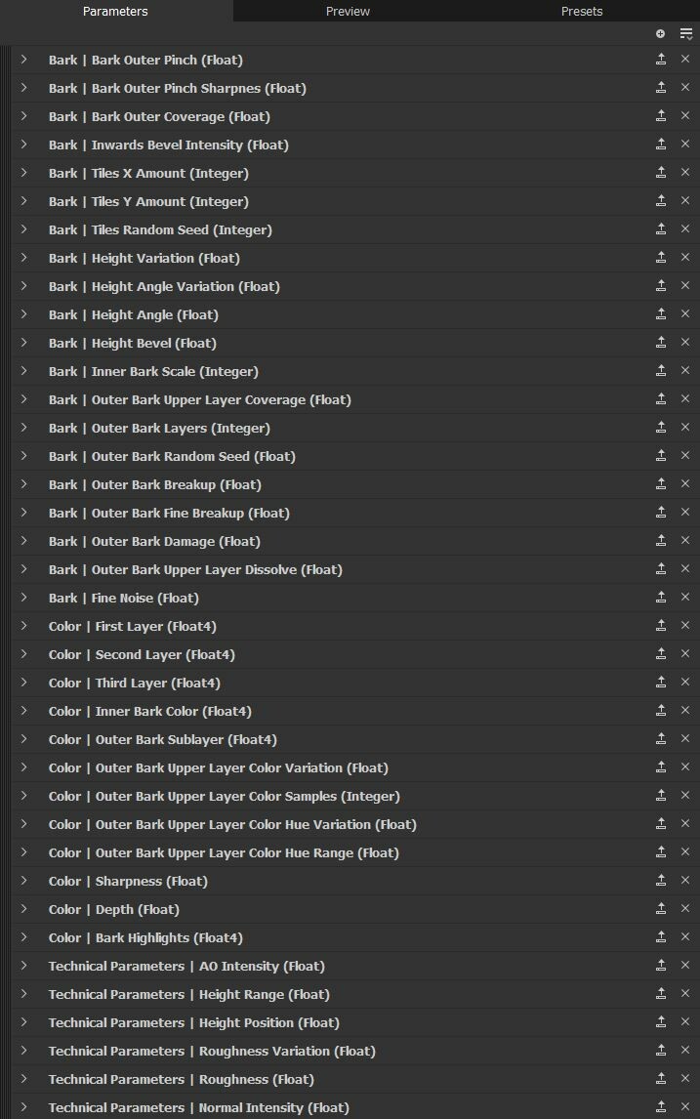Switch to the Preview tab
This screenshot has height=1119, width=700.
pyautogui.click(x=349, y=11)
